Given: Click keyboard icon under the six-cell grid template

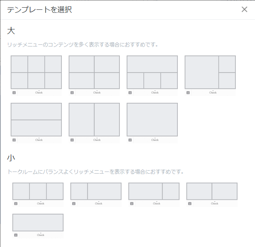Looking at the screenshot, I should [14, 93].
